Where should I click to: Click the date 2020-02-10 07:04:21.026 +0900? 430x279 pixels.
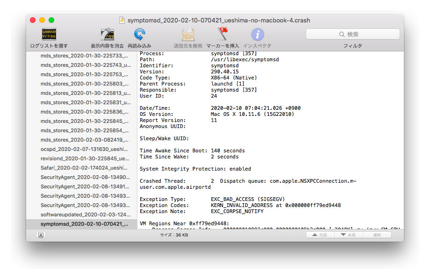tap(256, 108)
